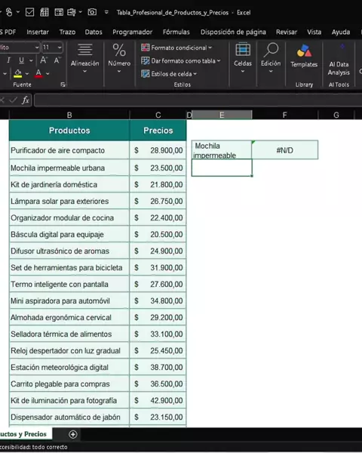This screenshot has height=453, width=362.
Task: Click the insert function fx icon
Action: 26,100
